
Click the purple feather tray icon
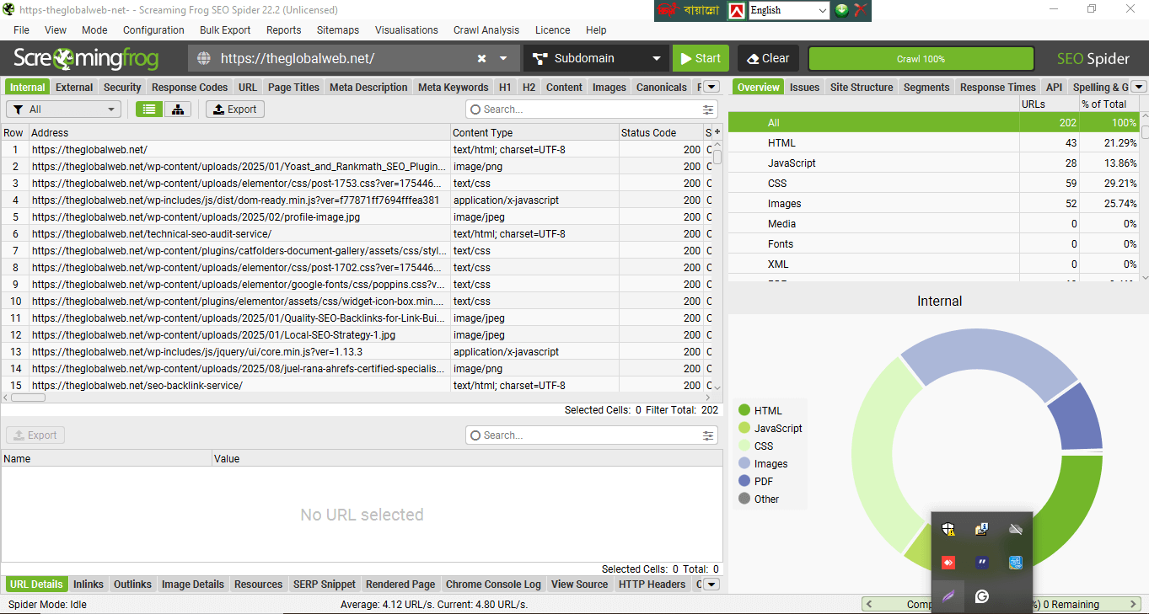pyautogui.click(x=948, y=596)
